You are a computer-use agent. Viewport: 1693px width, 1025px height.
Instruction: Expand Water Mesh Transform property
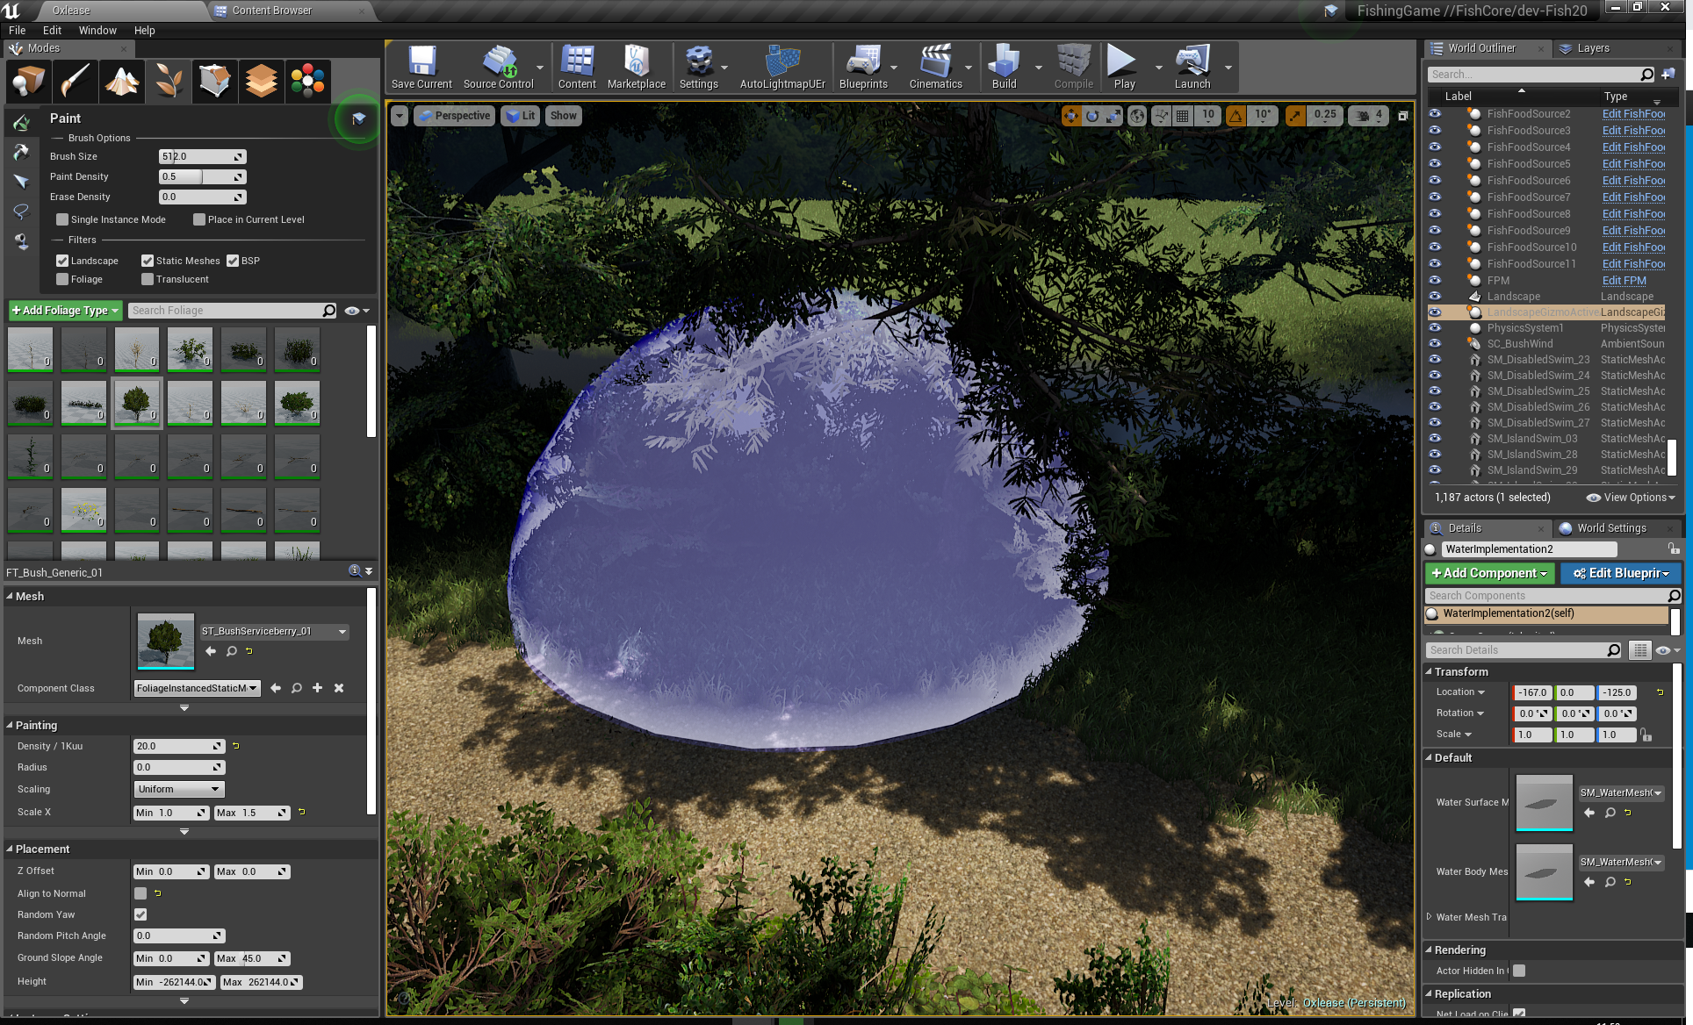[1429, 917]
